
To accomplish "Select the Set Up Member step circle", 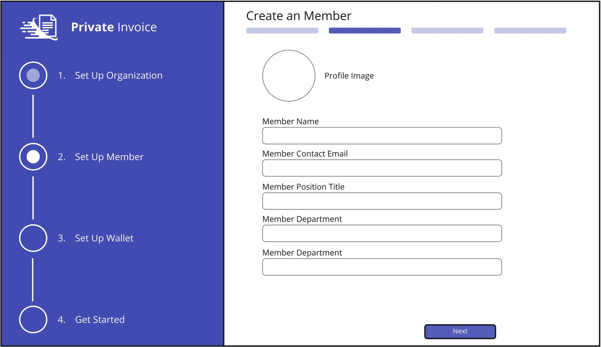I will (x=33, y=157).
